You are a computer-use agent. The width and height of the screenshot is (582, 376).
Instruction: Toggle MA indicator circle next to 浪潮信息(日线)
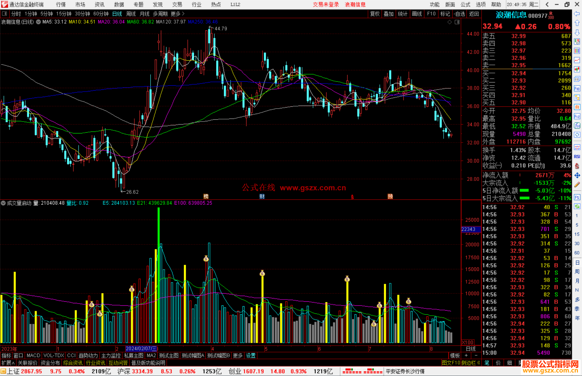coord(39,22)
